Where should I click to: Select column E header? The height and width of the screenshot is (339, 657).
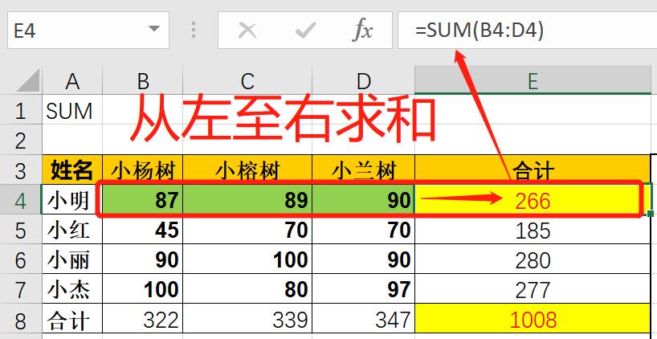click(533, 81)
